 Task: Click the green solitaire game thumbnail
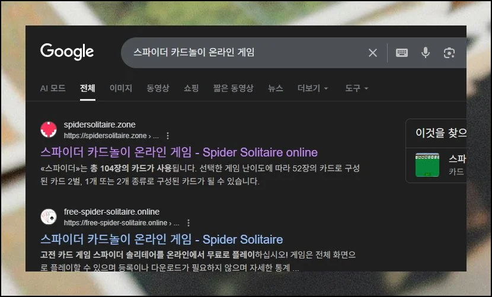pyautogui.click(x=427, y=165)
